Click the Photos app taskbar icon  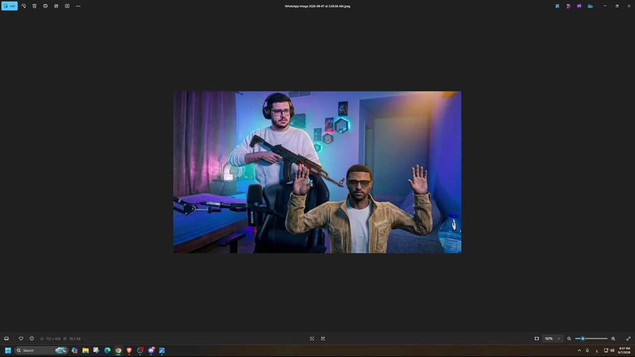point(162,351)
